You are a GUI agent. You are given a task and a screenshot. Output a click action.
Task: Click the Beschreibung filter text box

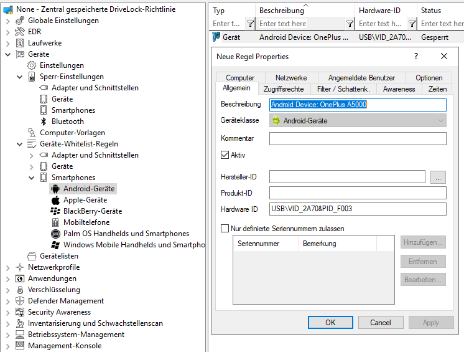coord(302,24)
